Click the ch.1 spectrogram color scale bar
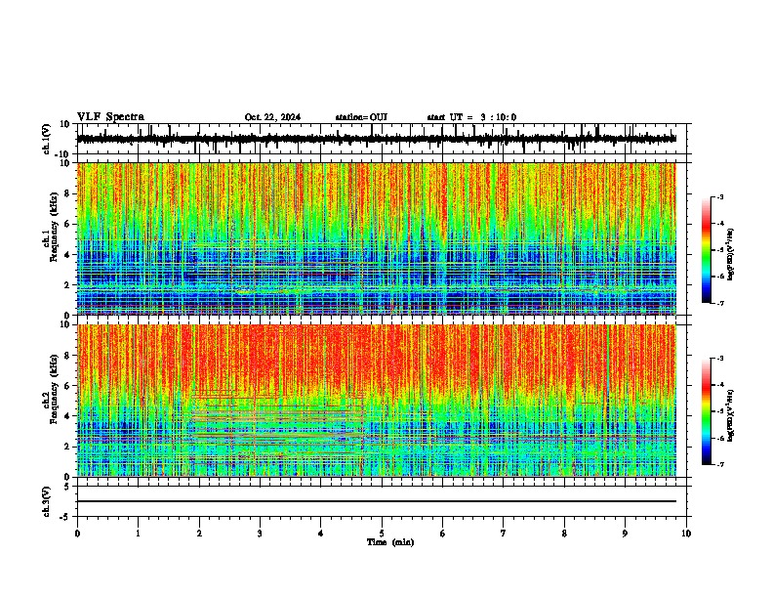The height and width of the screenshot is (598, 773). pos(707,250)
